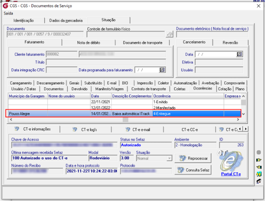The height and width of the screenshot is (201, 265).
Task: Open the Averbação tab
Action: coord(210,83)
